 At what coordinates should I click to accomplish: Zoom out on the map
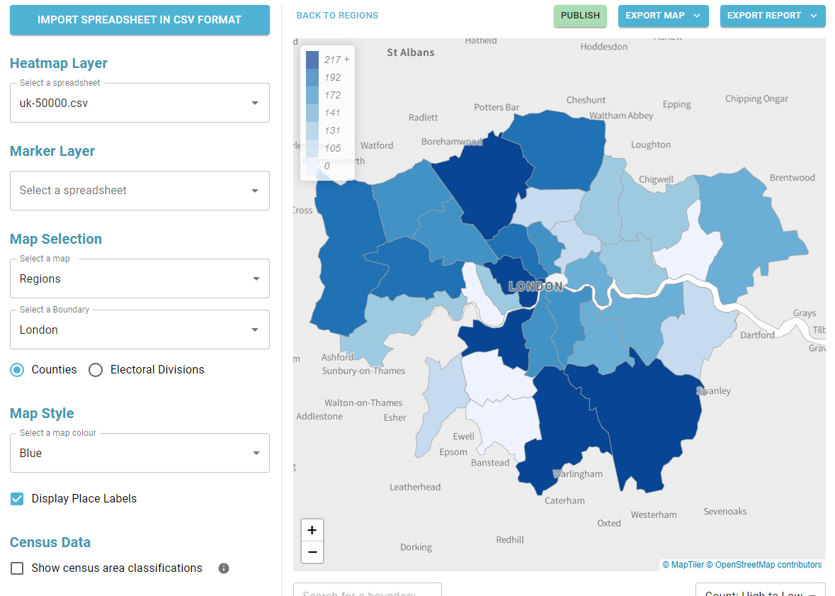tap(312, 552)
